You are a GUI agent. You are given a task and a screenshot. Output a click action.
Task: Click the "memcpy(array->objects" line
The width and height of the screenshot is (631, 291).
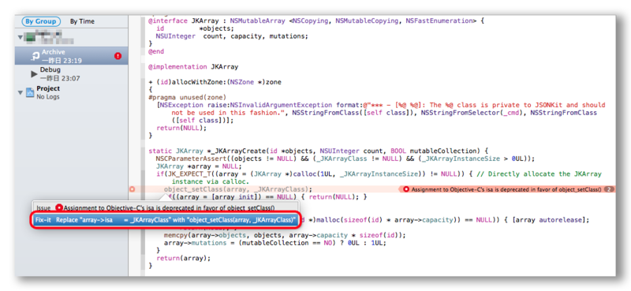(x=285, y=236)
